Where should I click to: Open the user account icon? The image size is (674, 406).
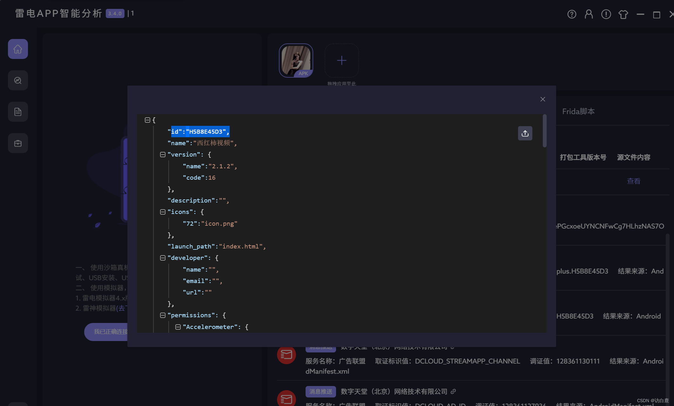pyautogui.click(x=589, y=14)
